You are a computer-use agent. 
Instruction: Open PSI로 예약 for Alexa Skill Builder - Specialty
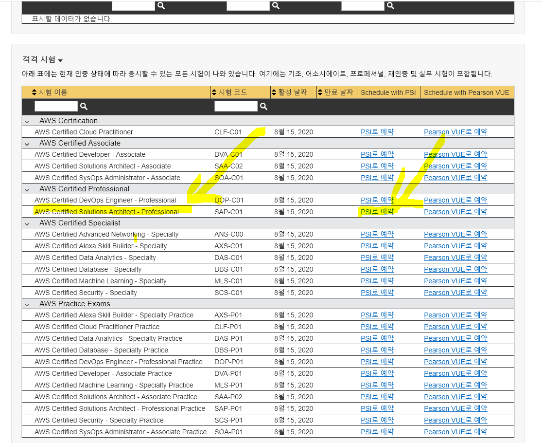click(377, 246)
